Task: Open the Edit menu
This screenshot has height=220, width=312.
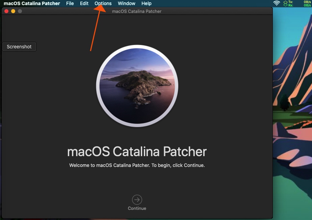Action: [84, 3]
